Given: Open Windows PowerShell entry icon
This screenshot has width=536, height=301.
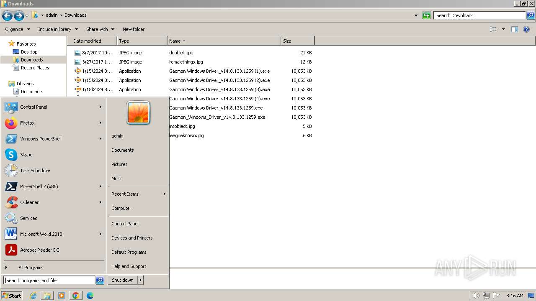Looking at the screenshot, I should point(11,139).
